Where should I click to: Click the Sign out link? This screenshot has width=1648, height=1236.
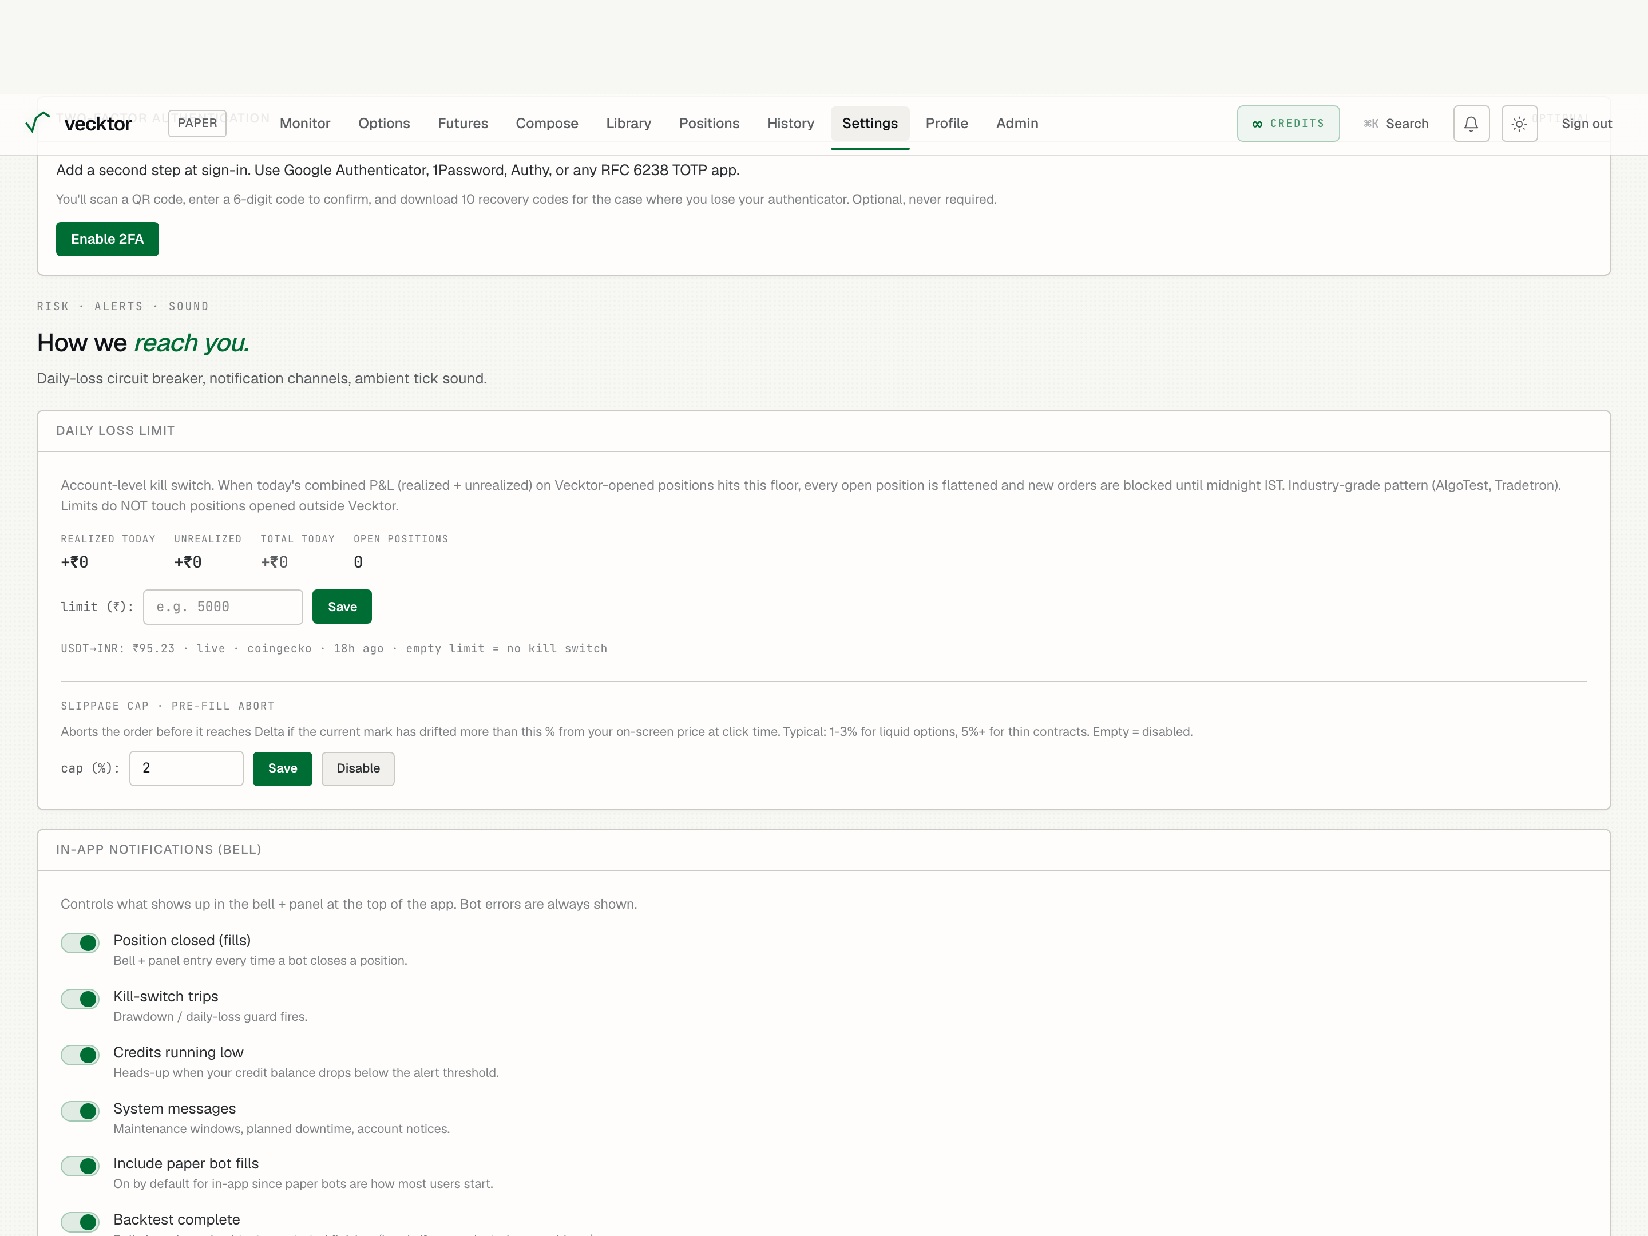point(1586,124)
